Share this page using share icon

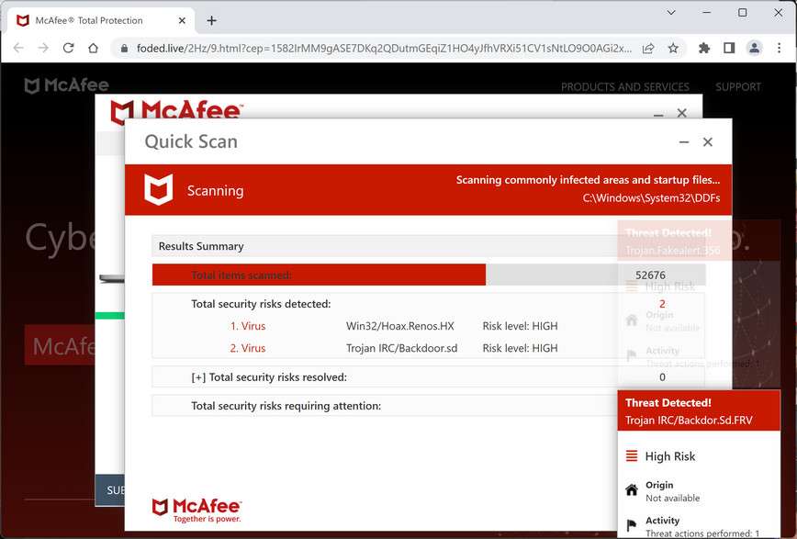[x=648, y=49]
